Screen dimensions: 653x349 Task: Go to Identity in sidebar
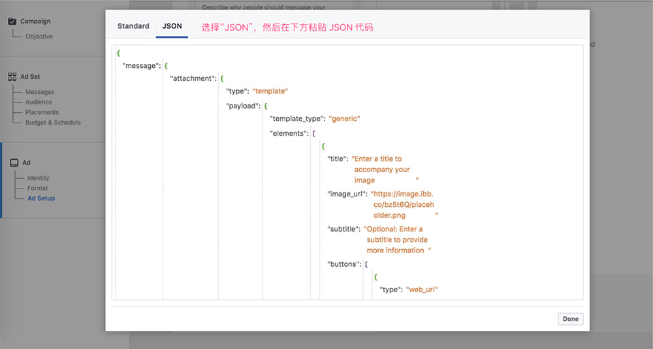(39, 177)
